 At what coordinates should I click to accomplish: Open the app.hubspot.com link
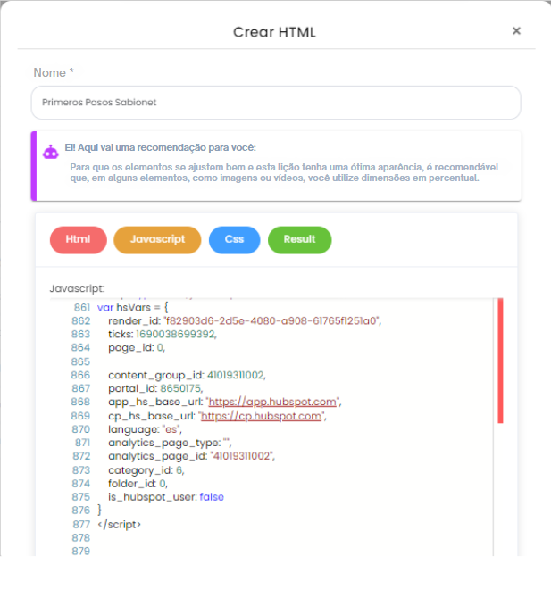[272, 402]
